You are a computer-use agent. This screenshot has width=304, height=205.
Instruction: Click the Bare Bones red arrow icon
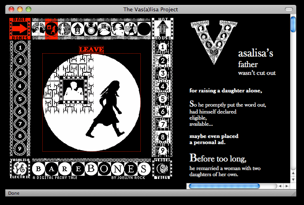pos(20,29)
